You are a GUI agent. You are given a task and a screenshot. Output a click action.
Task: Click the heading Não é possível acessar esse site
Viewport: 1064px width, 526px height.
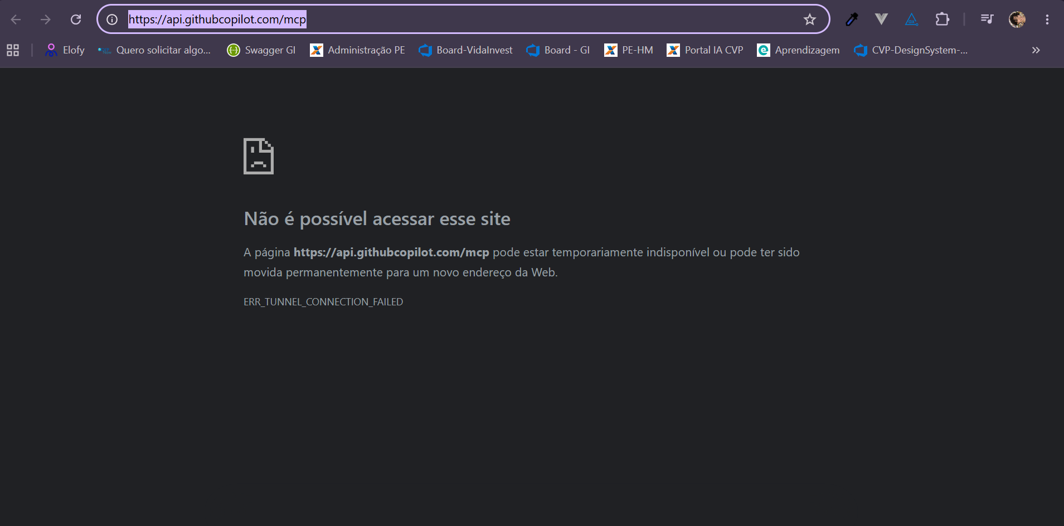[377, 219]
